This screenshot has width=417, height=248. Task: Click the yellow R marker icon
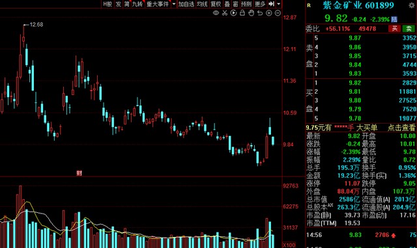pos(309,5)
